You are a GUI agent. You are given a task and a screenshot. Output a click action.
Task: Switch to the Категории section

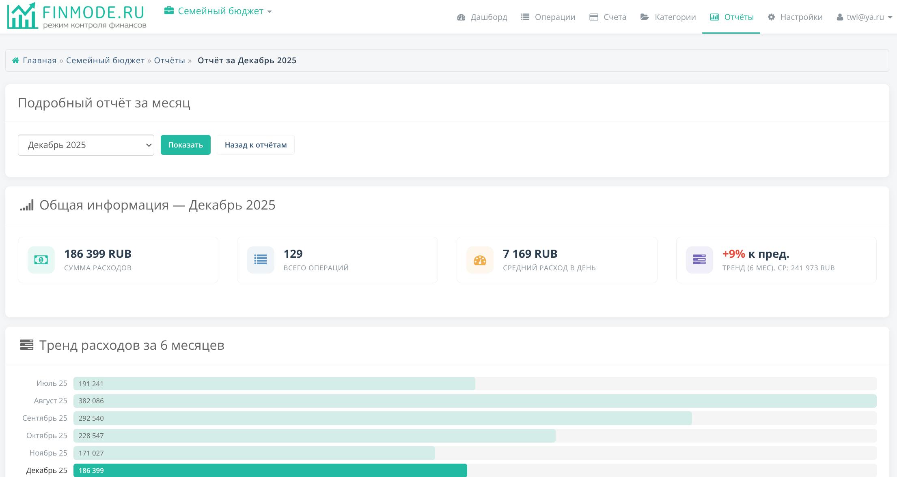coord(668,17)
